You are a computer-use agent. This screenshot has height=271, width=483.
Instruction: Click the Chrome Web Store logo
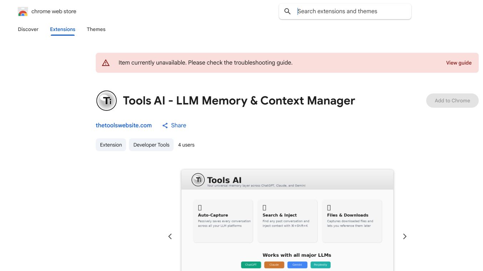point(23,11)
